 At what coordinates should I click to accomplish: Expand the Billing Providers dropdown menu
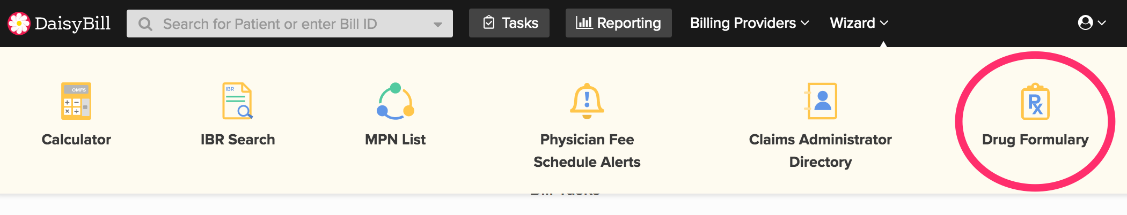749,23
